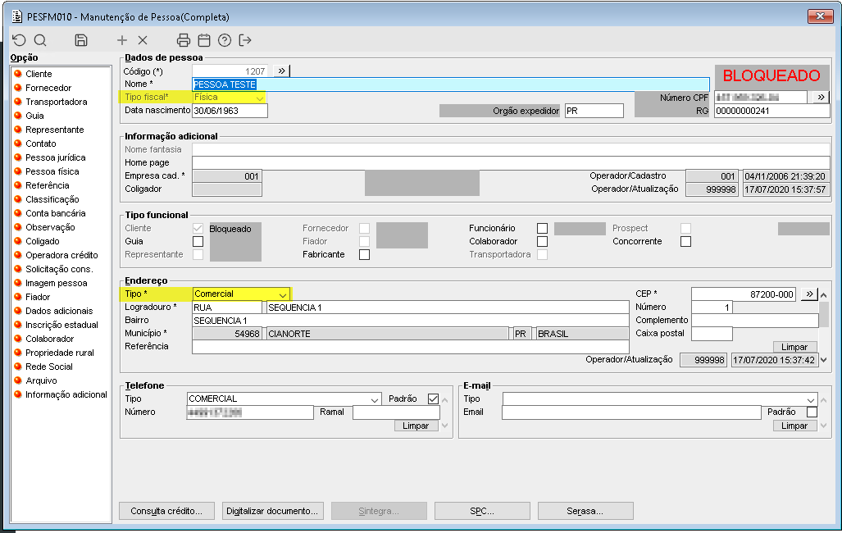Click the lookup arrow beside Número CPF

pyautogui.click(x=821, y=98)
